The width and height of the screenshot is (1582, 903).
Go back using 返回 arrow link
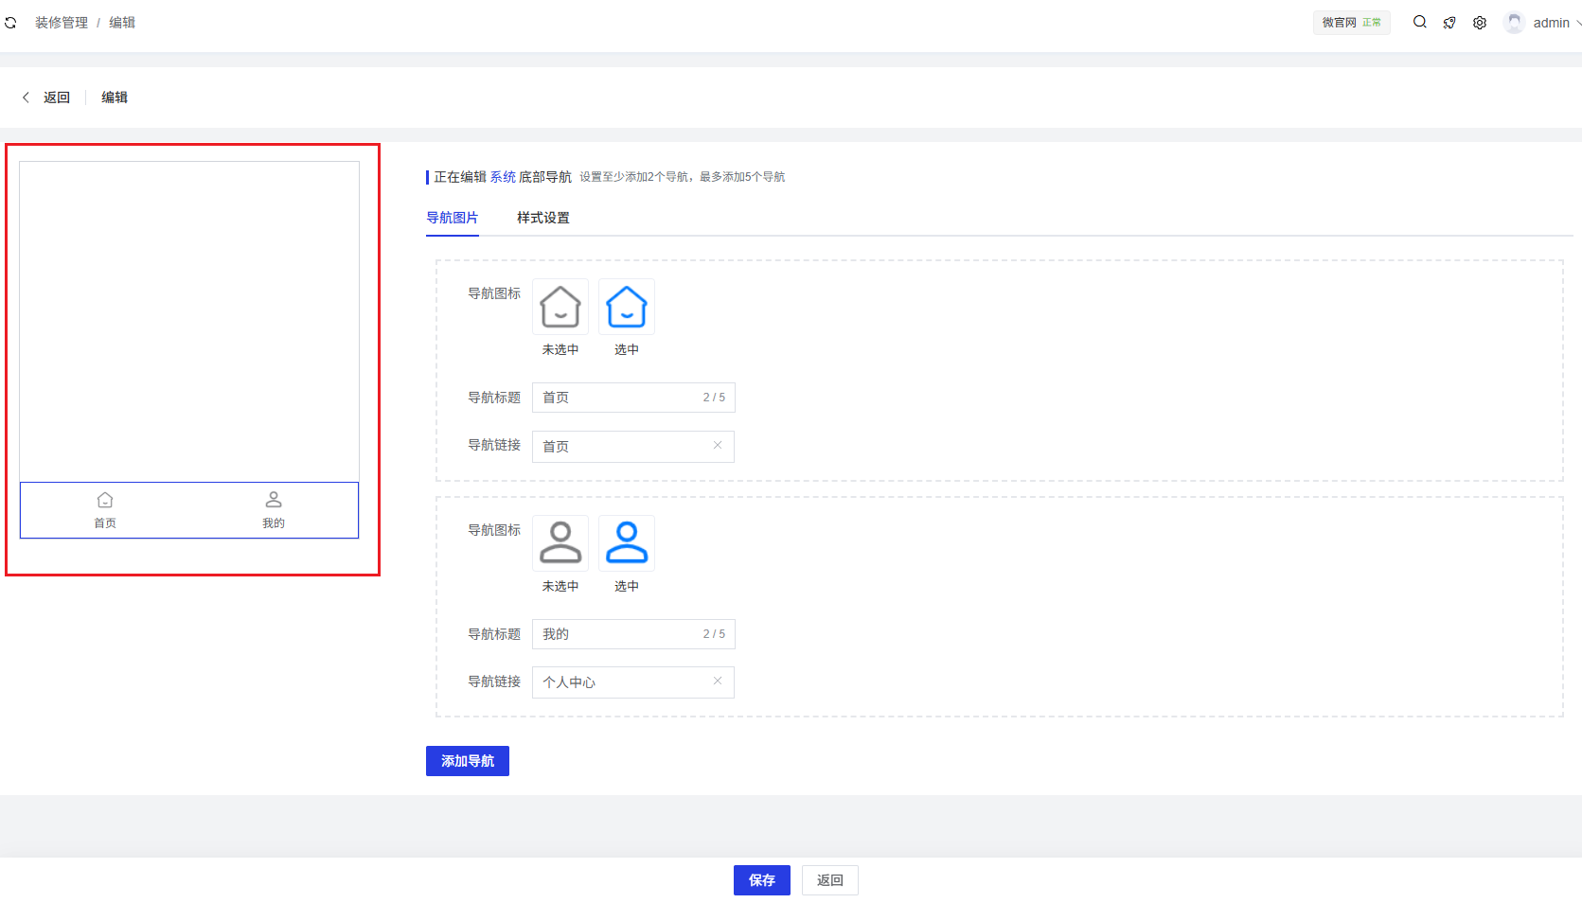tap(46, 97)
